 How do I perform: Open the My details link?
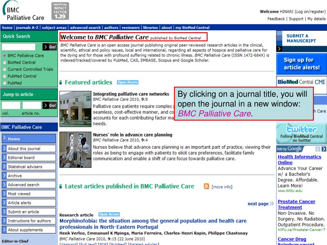coord(316,19)
